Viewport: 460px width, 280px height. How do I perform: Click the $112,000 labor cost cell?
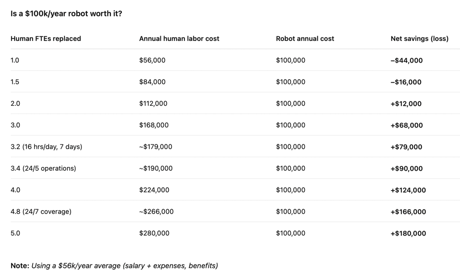tap(153, 103)
